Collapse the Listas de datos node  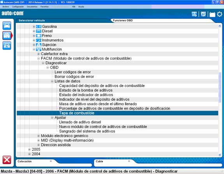click(52, 81)
